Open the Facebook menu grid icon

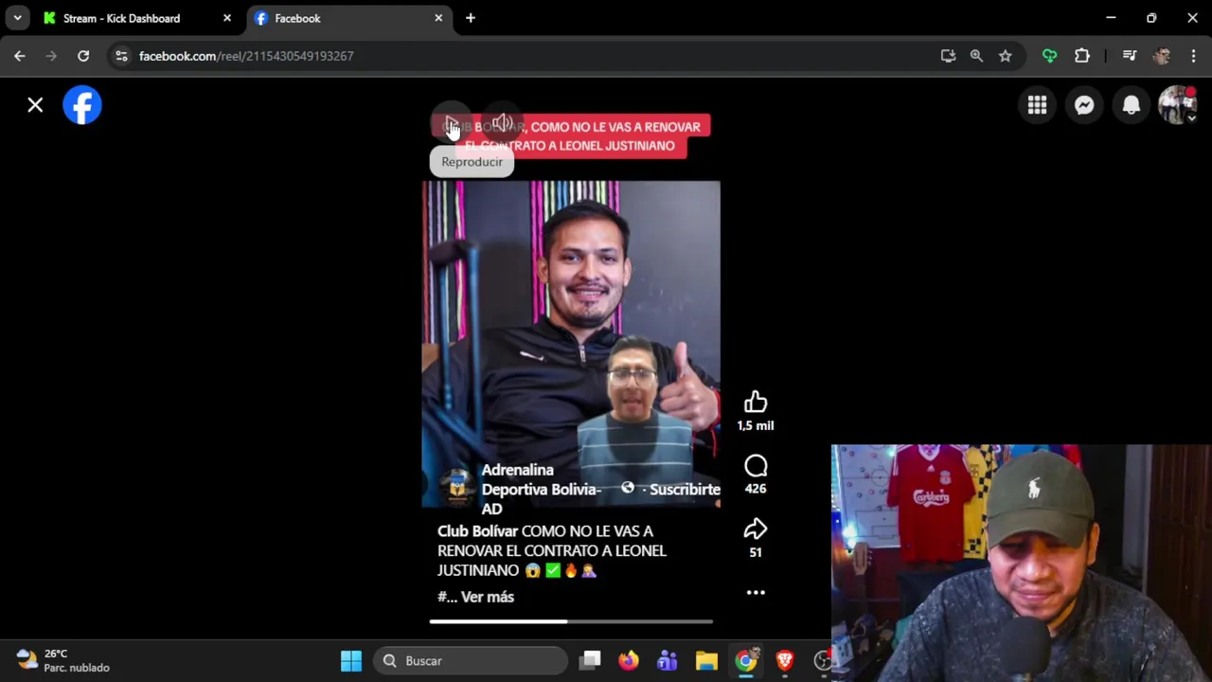point(1037,105)
